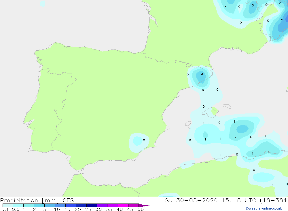Click the '0' value inside southeastern Spain blob
The height and width of the screenshot is (211, 288).
pyautogui.click(x=144, y=140)
